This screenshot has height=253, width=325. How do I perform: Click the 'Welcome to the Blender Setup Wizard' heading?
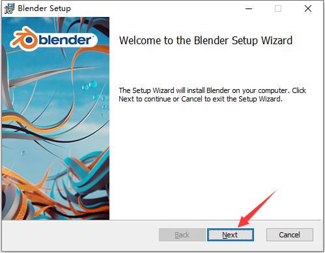(206, 40)
